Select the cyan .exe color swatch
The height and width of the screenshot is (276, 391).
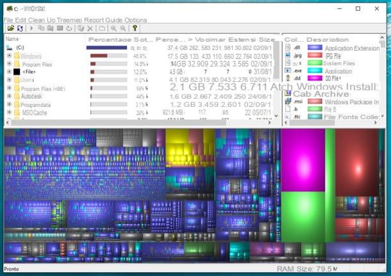pos(315,70)
